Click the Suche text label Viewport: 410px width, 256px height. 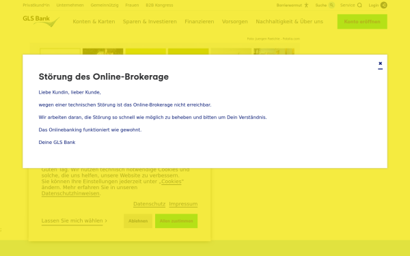(x=321, y=5)
